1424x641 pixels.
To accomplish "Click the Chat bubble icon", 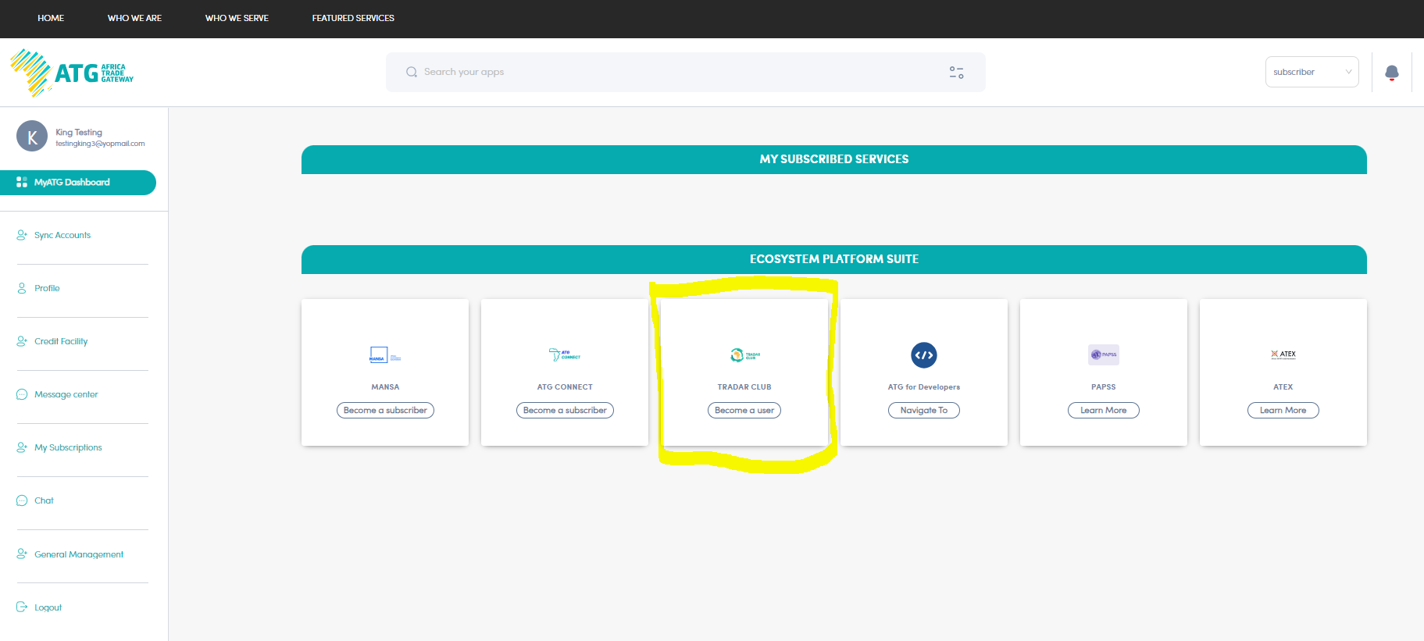I will click(x=22, y=500).
